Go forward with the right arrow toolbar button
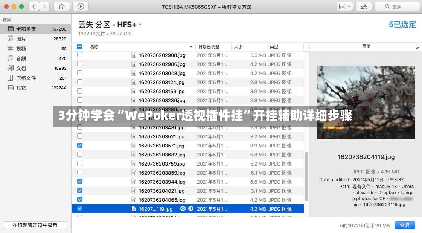Screen dimensions: 422x233 pyautogui.click(x=44, y=6)
